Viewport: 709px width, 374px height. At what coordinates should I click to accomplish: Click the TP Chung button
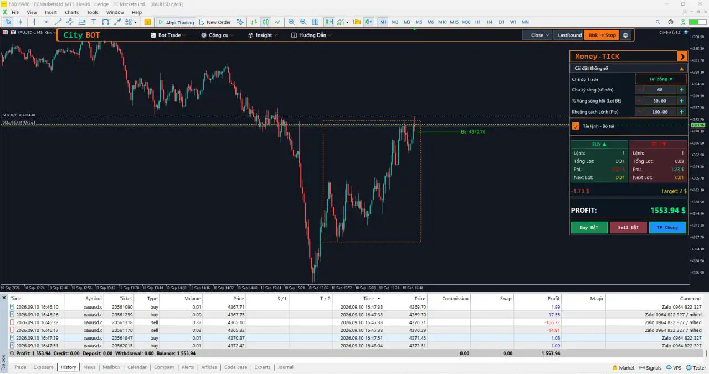point(667,227)
